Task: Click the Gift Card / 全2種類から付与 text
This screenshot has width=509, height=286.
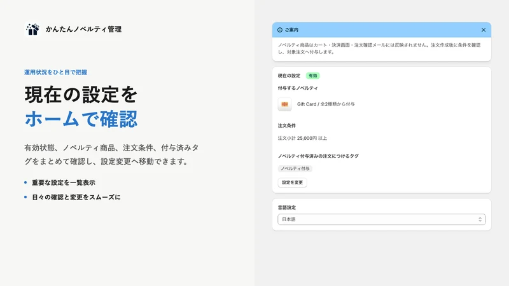Action: coord(326,104)
